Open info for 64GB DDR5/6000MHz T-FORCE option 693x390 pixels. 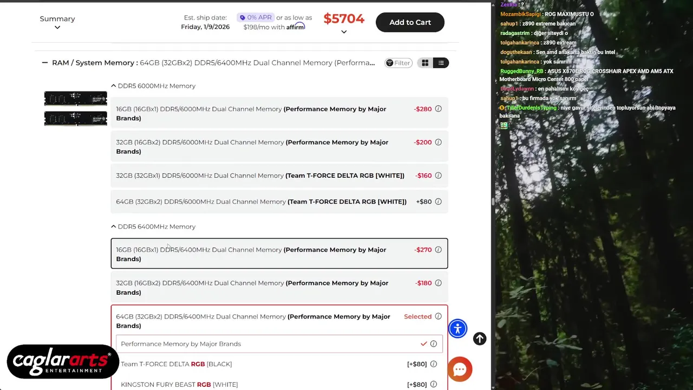coord(438,201)
